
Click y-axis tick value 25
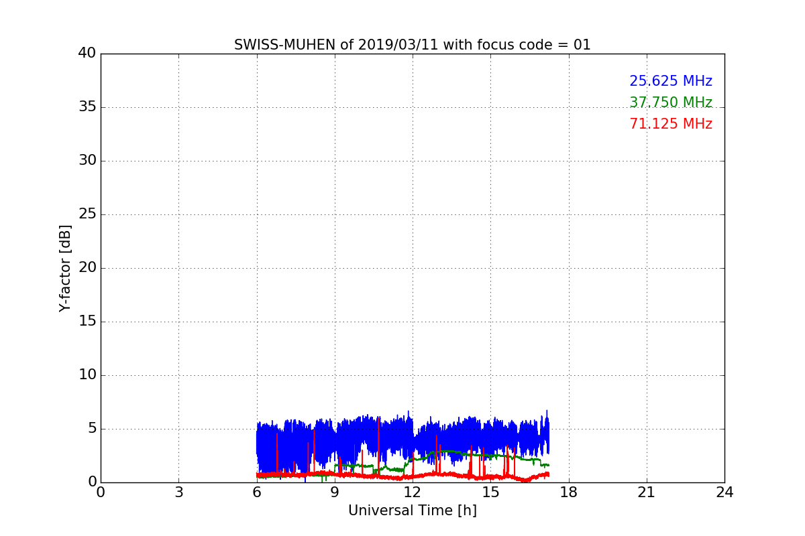click(87, 214)
